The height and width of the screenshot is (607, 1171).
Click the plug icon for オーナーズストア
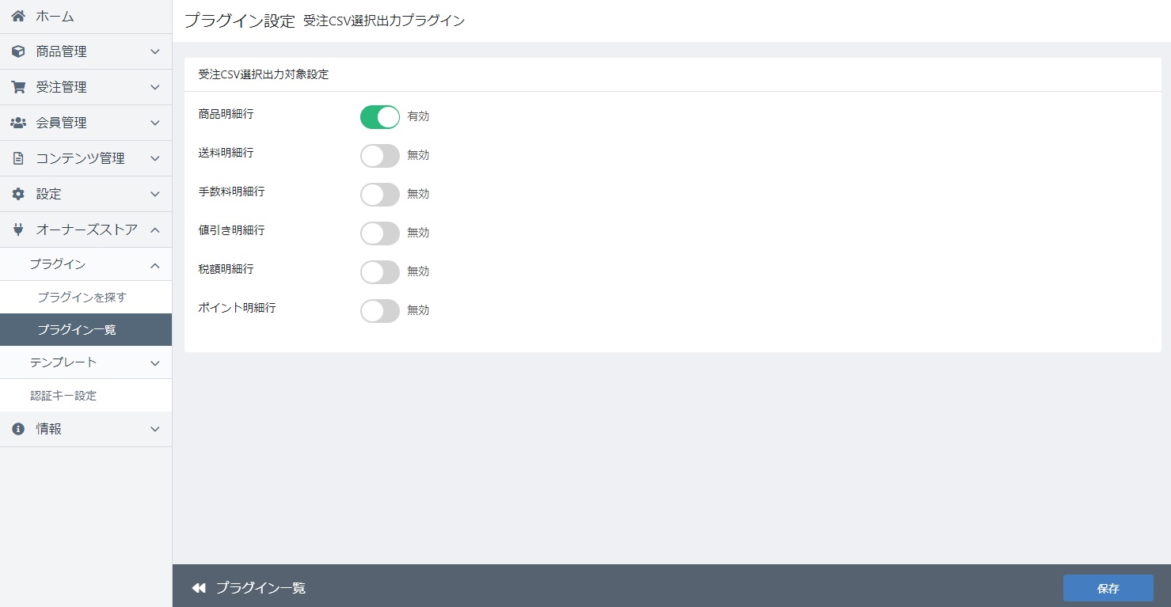point(18,230)
